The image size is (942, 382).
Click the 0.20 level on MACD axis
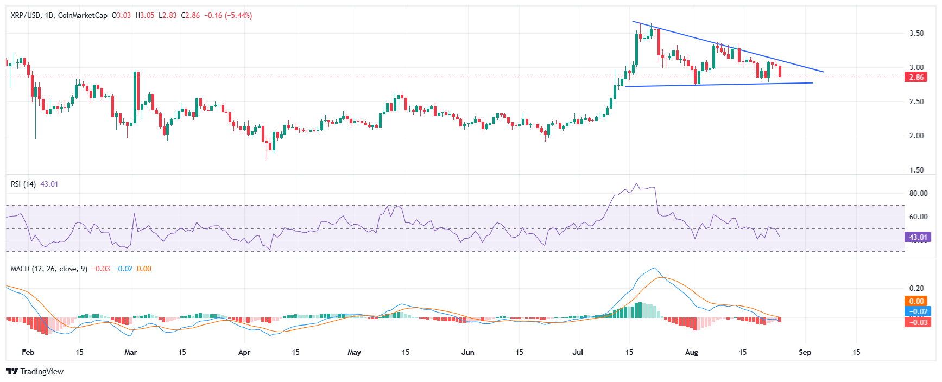tap(916, 289)
